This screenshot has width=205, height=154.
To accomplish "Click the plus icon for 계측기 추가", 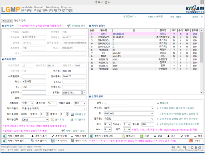I will 32,136.
